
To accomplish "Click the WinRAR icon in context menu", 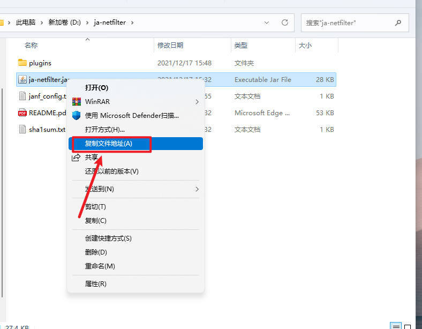I will tap(76, 101).
